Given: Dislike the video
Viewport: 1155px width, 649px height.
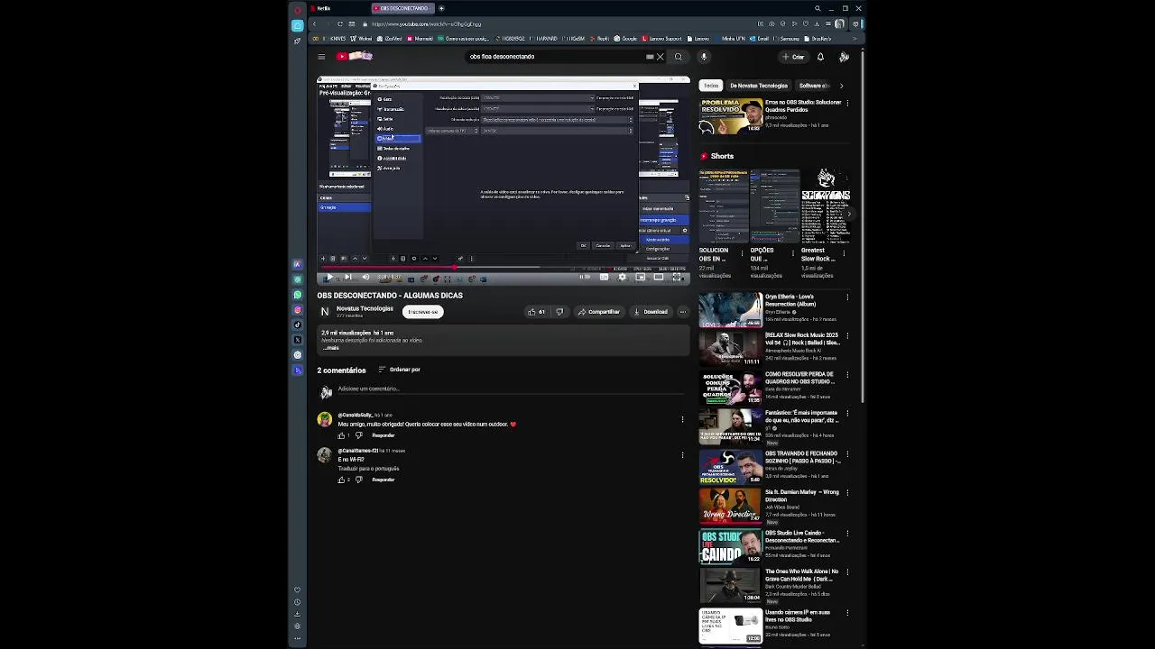Looking at the screenshot, I should tap(559, 312).
